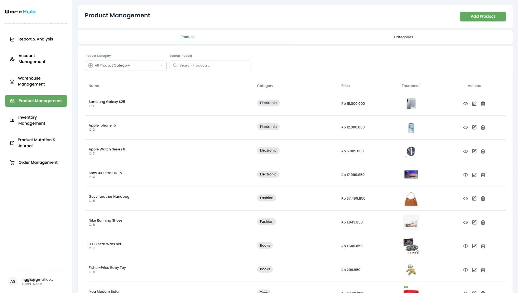Open the edit pencil for Samsung Galaxy S25
518x293 pixels.
pos(475,104)
